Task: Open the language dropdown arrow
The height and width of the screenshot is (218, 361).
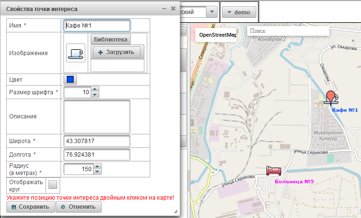Action: (212, 12)
